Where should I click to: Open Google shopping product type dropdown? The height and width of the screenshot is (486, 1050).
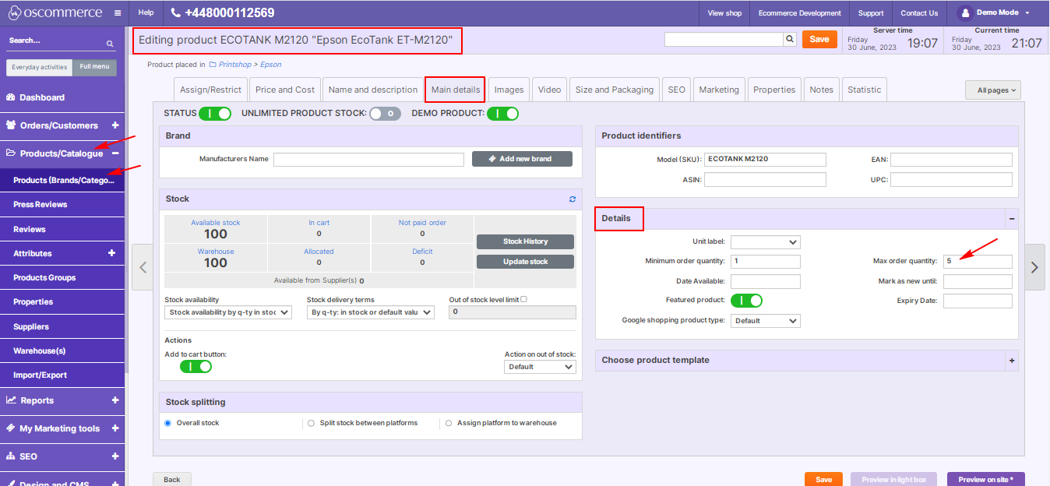[766, 321]
